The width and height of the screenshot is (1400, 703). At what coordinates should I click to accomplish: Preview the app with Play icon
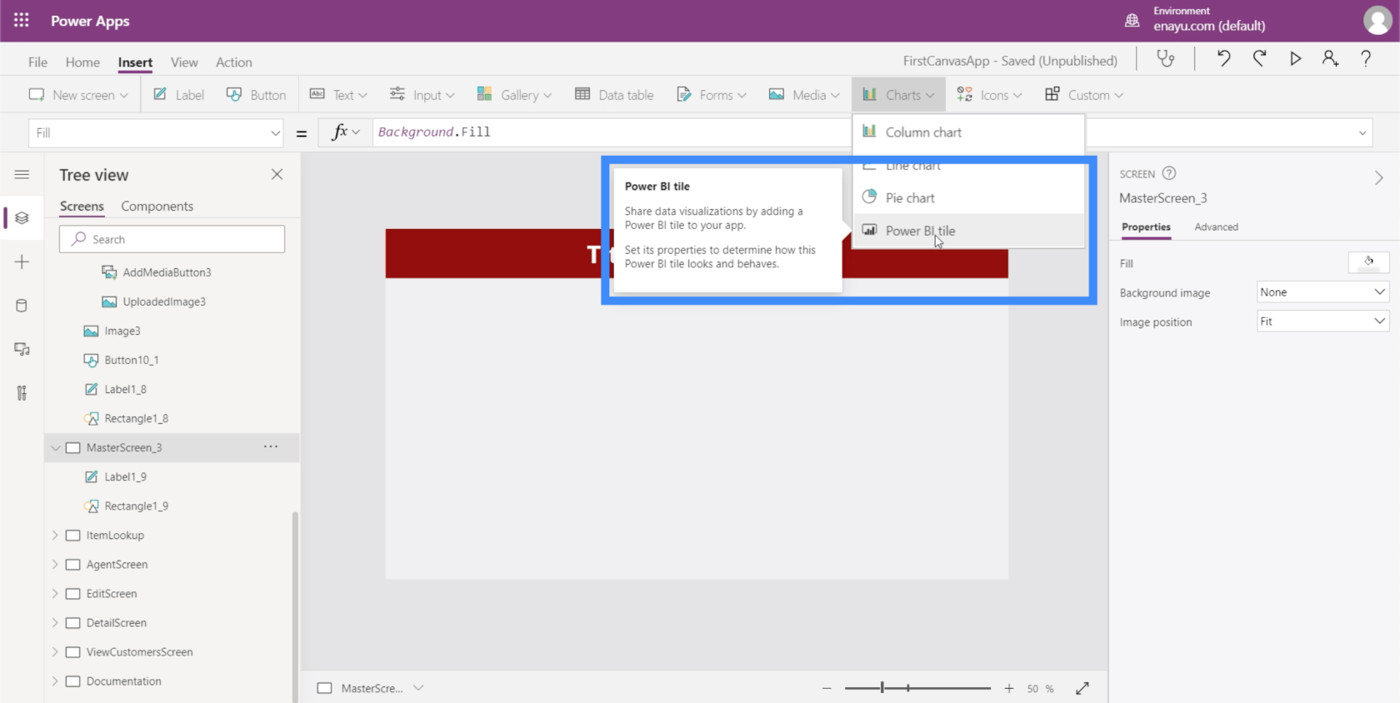pyautogui.click(x=1295, y=58)
